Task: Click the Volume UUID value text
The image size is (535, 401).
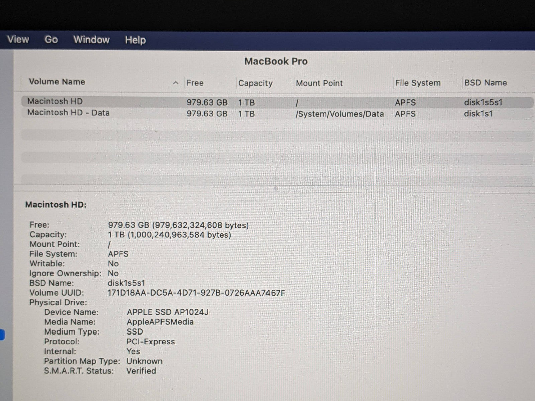Action: [196, 293]
